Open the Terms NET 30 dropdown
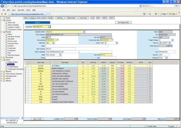 (x=117, y=43)
